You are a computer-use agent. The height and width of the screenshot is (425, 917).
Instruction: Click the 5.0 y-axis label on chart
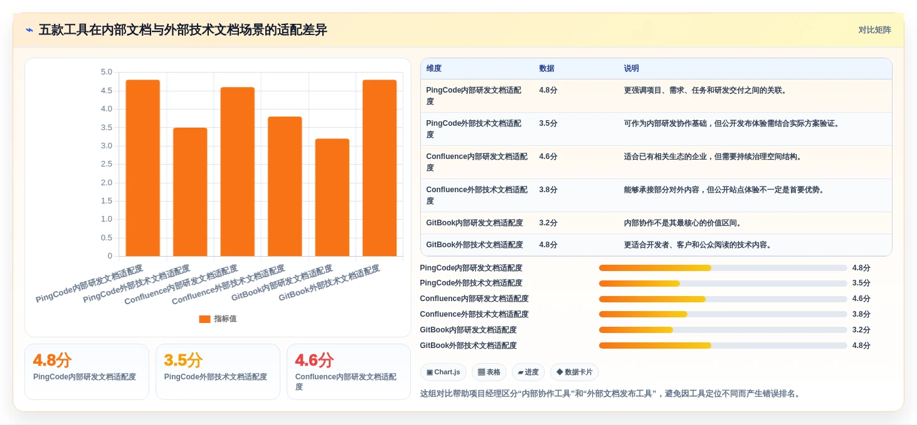coord(106,72)
